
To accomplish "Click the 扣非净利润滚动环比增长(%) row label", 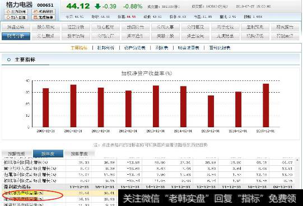I will [x=30, y=181].
